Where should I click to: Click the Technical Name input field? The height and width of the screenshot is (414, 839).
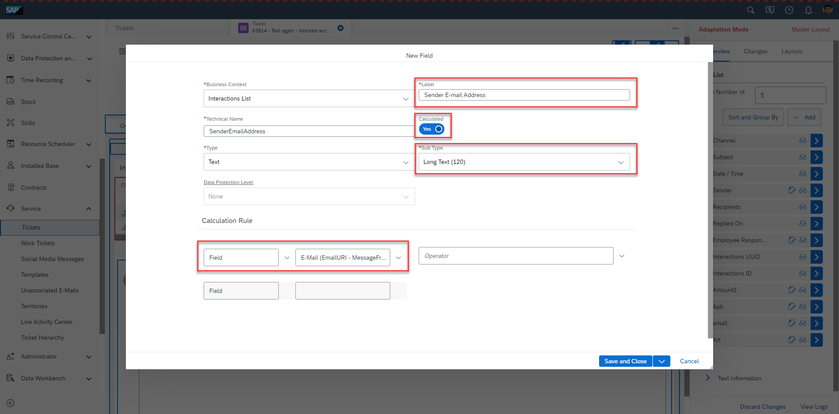coord(309,131)
